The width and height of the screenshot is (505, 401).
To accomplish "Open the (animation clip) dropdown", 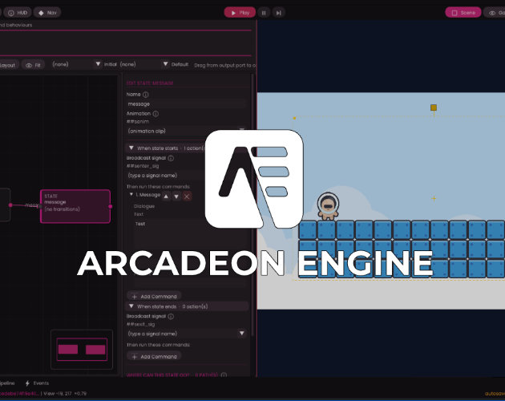I will click(186, 131).
